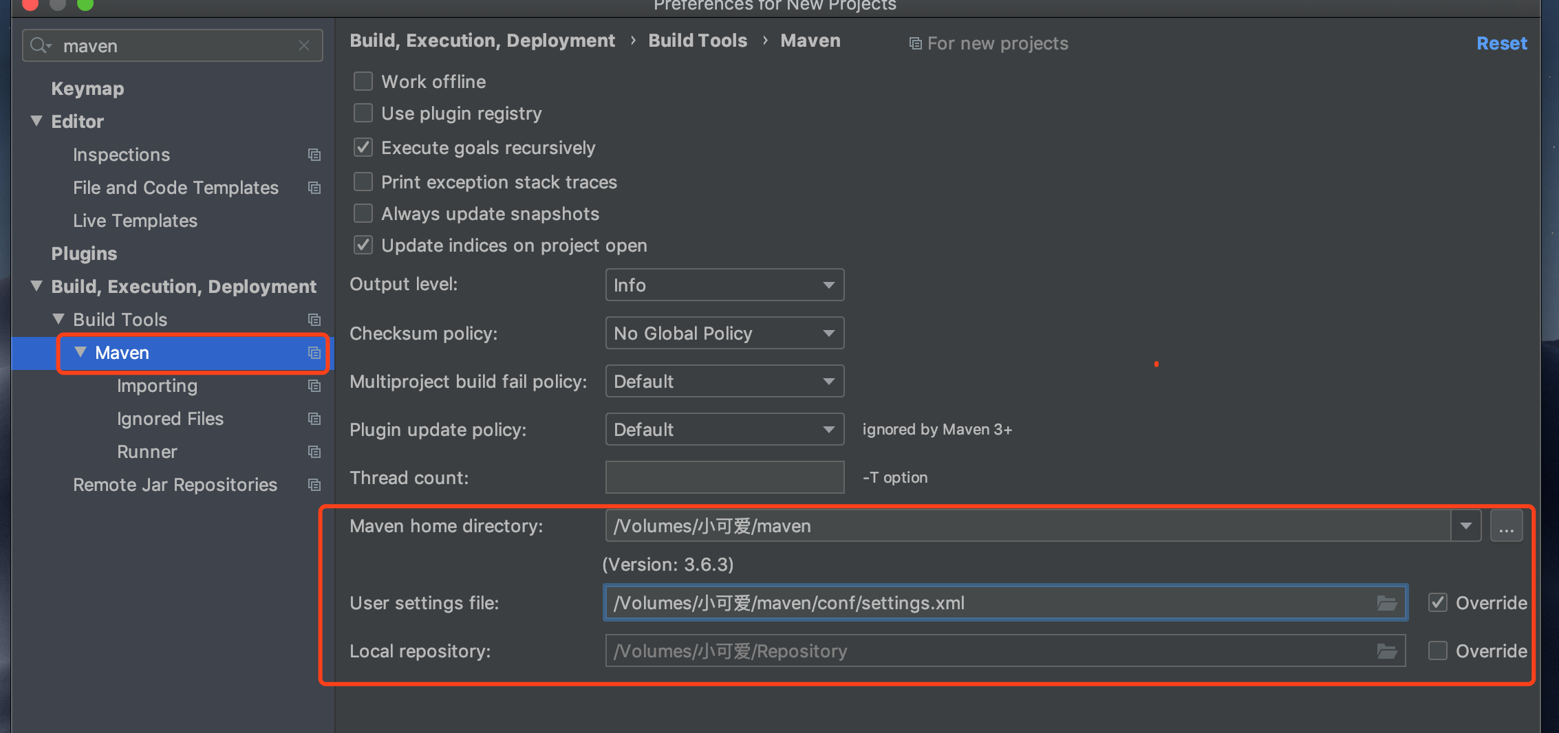Enable Print exception stack traces
The height and width of the screenshot is (733, 1559).
point(363,182)
